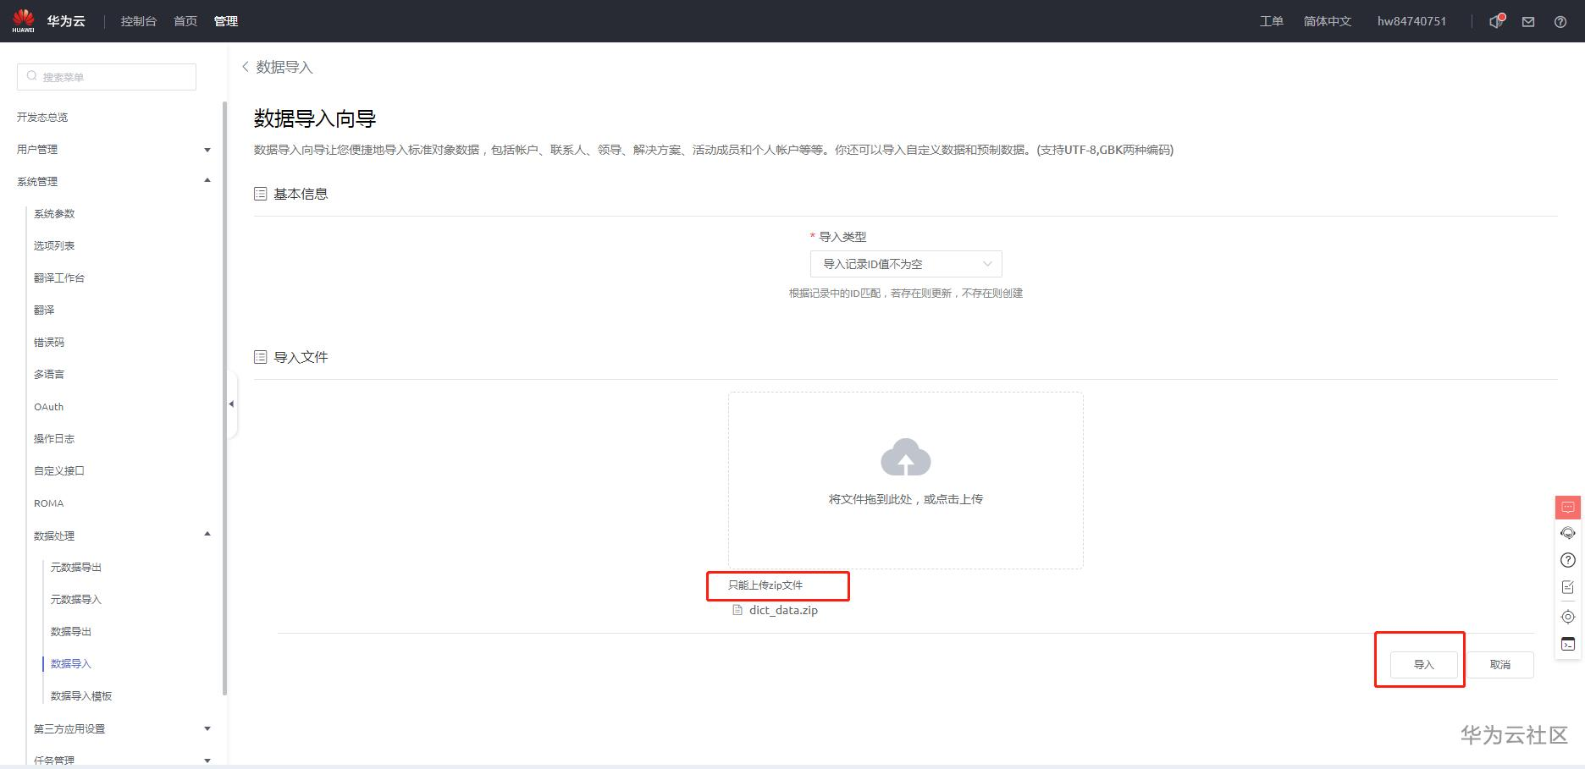Focus the 搜索菜单 search field

(107, 76)
